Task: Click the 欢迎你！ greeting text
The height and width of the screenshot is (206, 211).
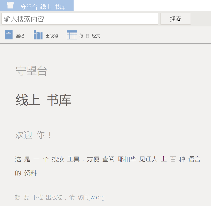Action: pyautogui.click(x=33, y=135)
